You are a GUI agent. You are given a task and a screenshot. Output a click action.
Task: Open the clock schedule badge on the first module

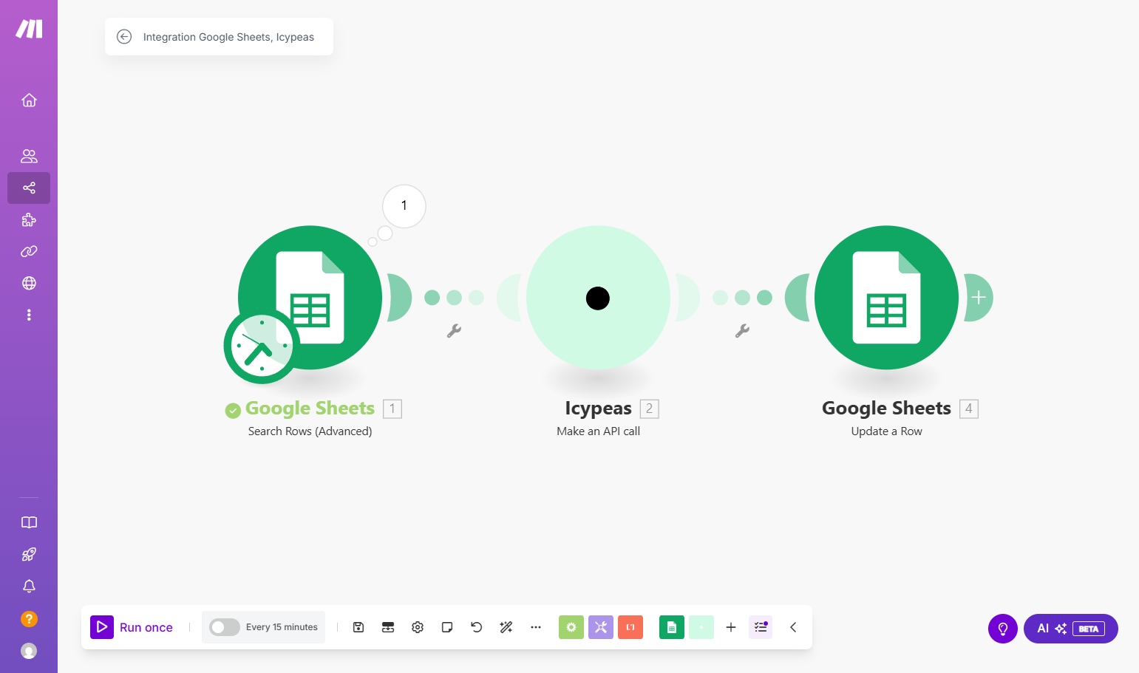click(262, 346)
